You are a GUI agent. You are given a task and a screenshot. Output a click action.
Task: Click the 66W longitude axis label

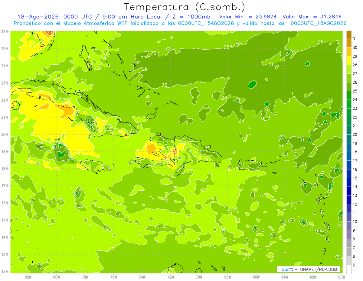pos(256,277)
